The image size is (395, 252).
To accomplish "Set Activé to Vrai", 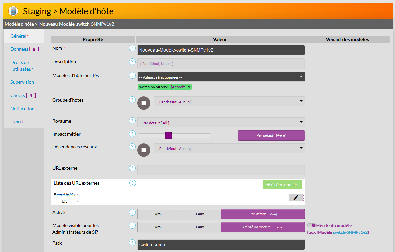I will point(158,214).
